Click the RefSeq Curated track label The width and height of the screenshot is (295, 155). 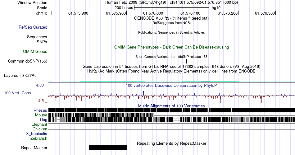(33, 27)
